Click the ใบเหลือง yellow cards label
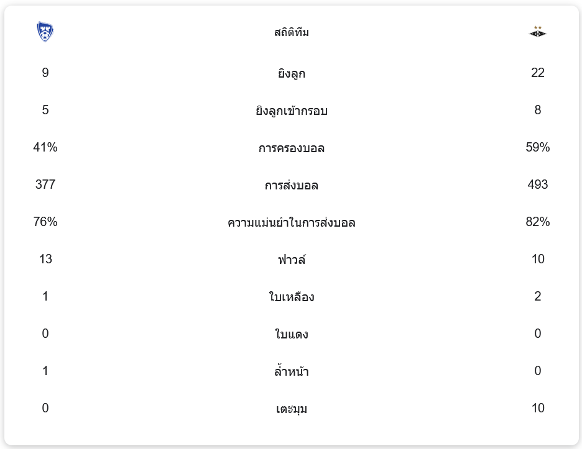 (x=291, y=297)
